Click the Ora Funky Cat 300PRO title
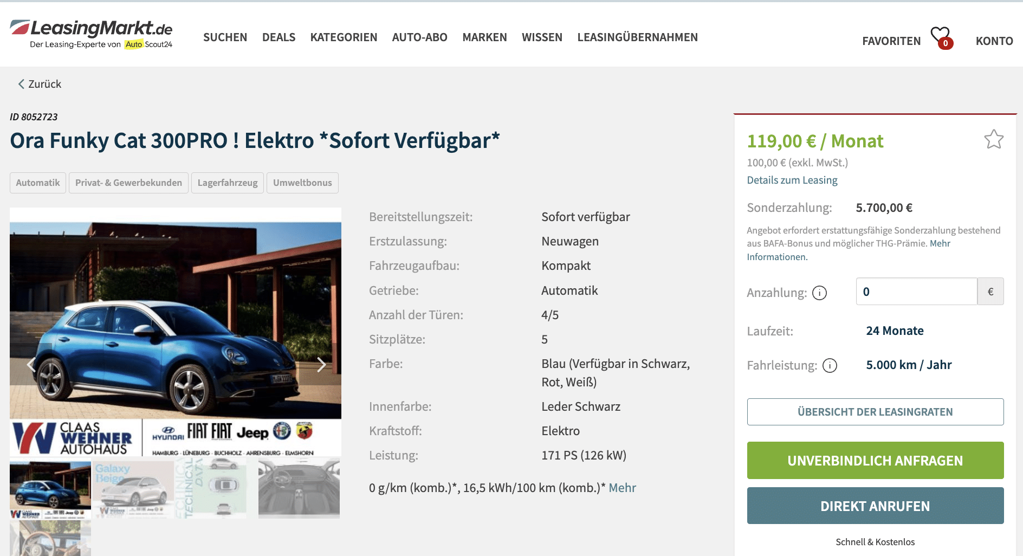 [255, 141]
